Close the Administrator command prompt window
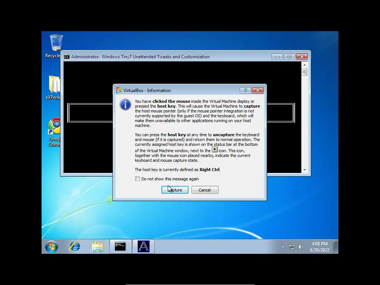Screen dimensions: 380x285 pos(302,57)
